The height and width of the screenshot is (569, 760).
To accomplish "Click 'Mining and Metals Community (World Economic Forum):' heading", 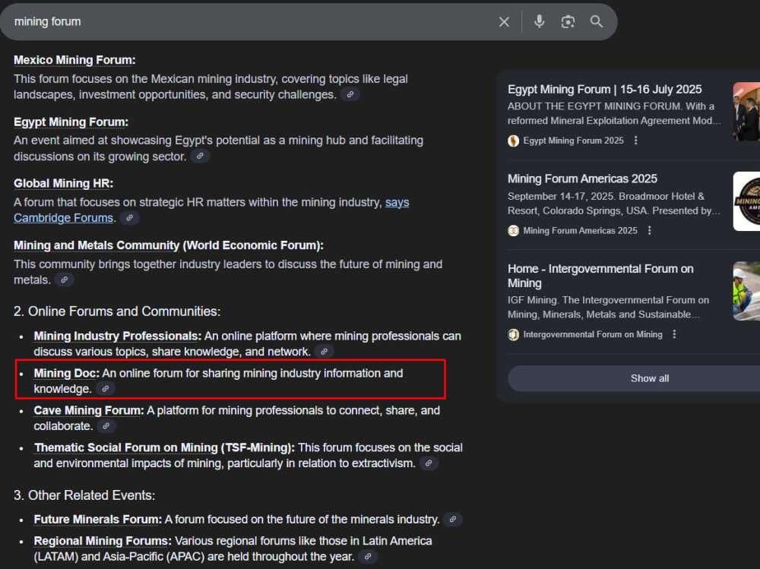I will click(169, 245).
